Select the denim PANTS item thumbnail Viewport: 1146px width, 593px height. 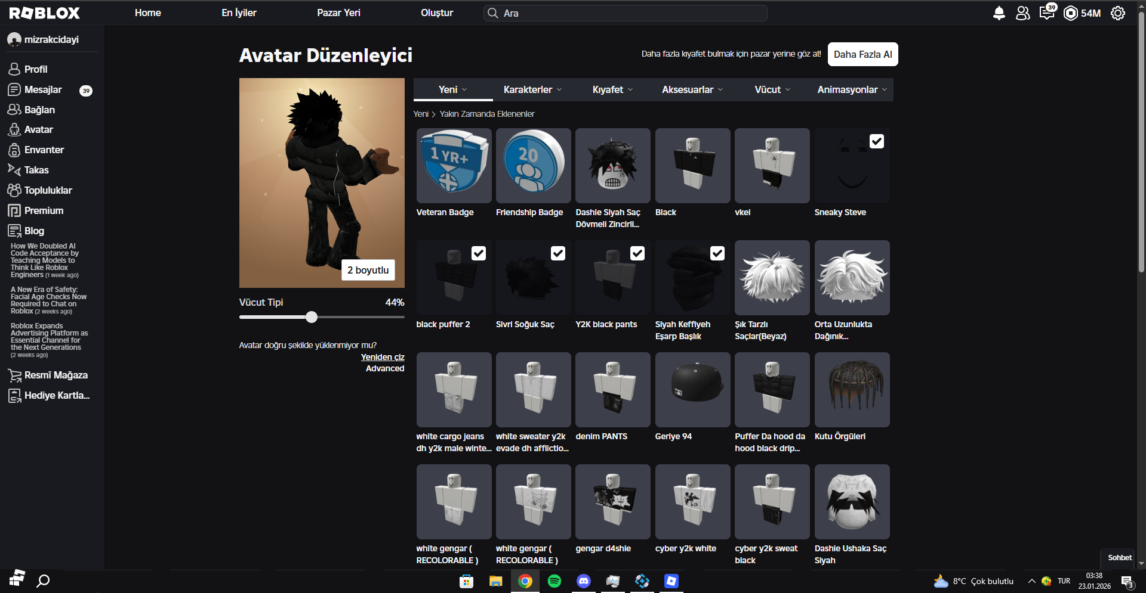click(612, 390)
